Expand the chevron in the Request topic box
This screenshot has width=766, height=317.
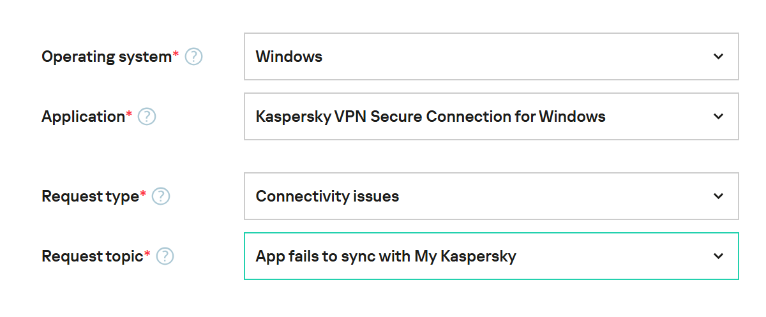point(719,256)
